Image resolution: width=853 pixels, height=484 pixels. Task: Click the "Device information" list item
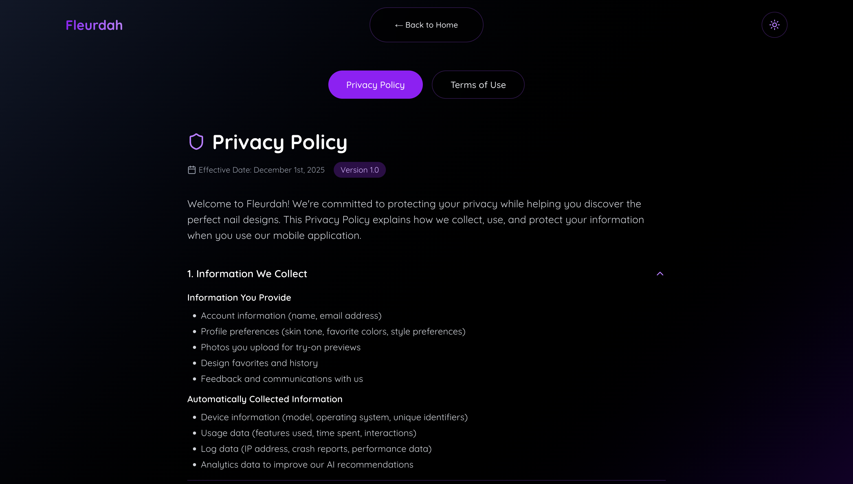click(x=334, y=417)
